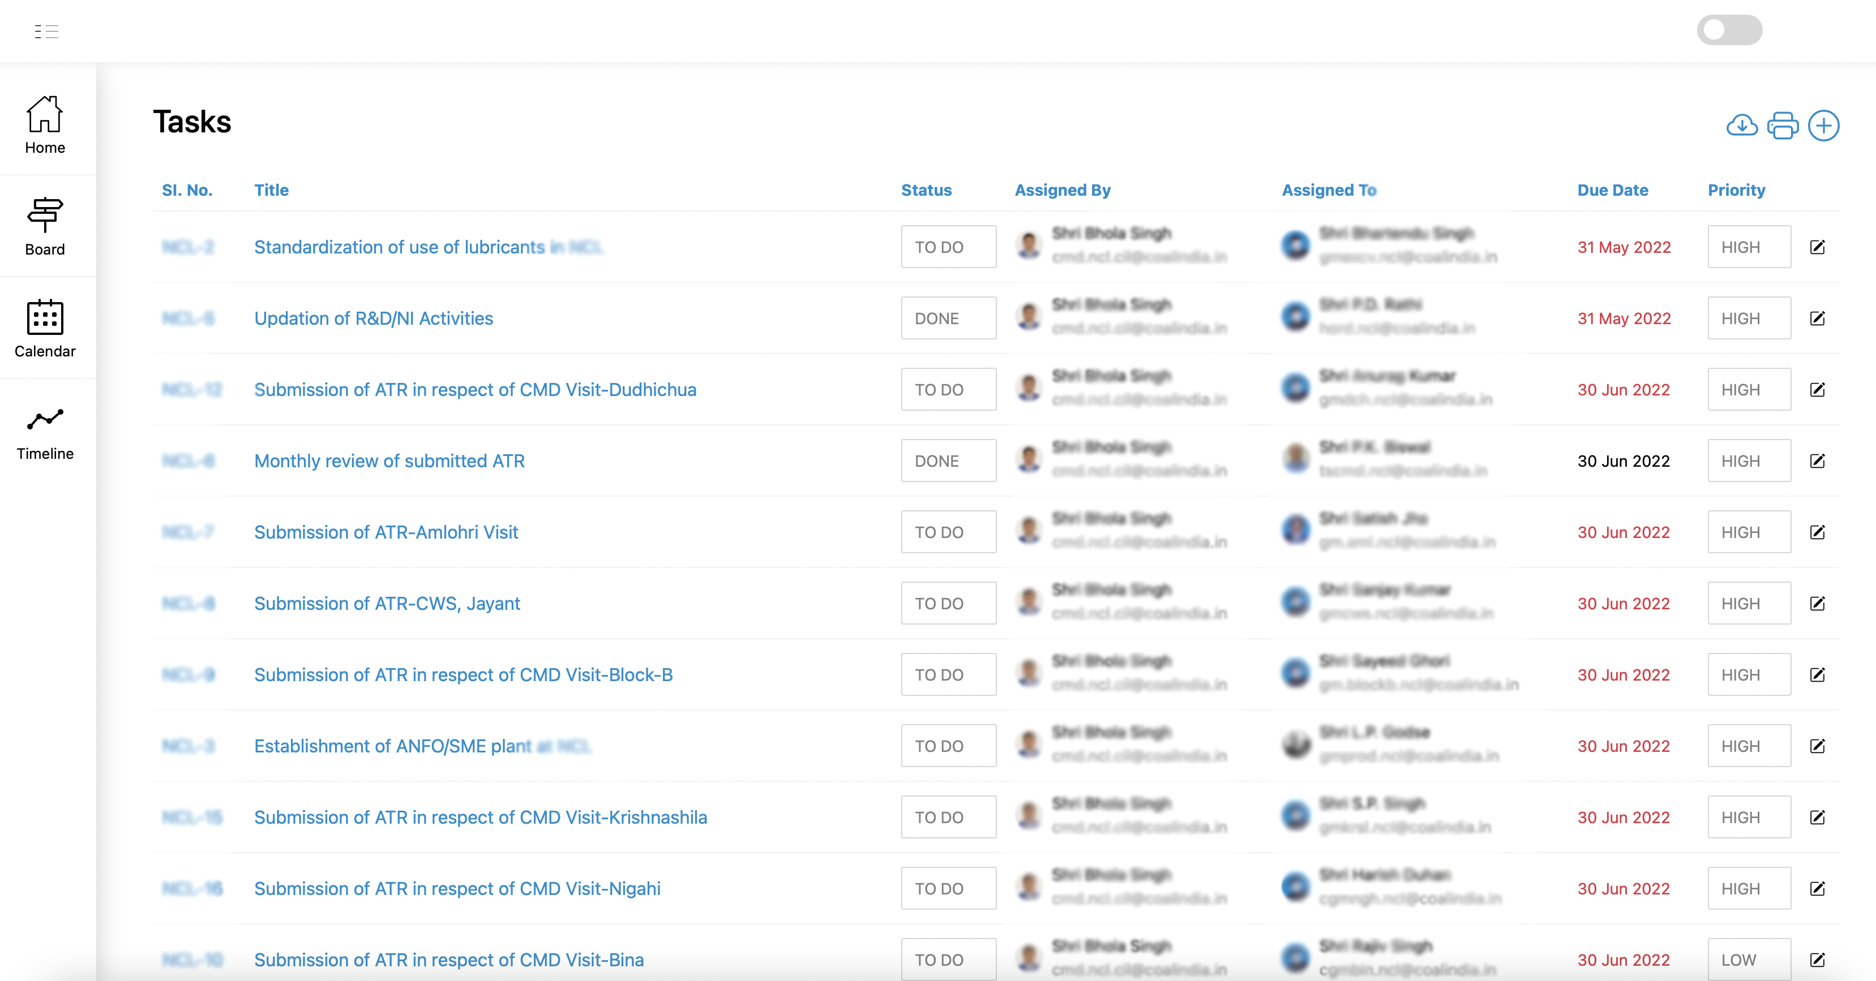Collapse the sidebar with the hamburger icon

click(46, 31)
